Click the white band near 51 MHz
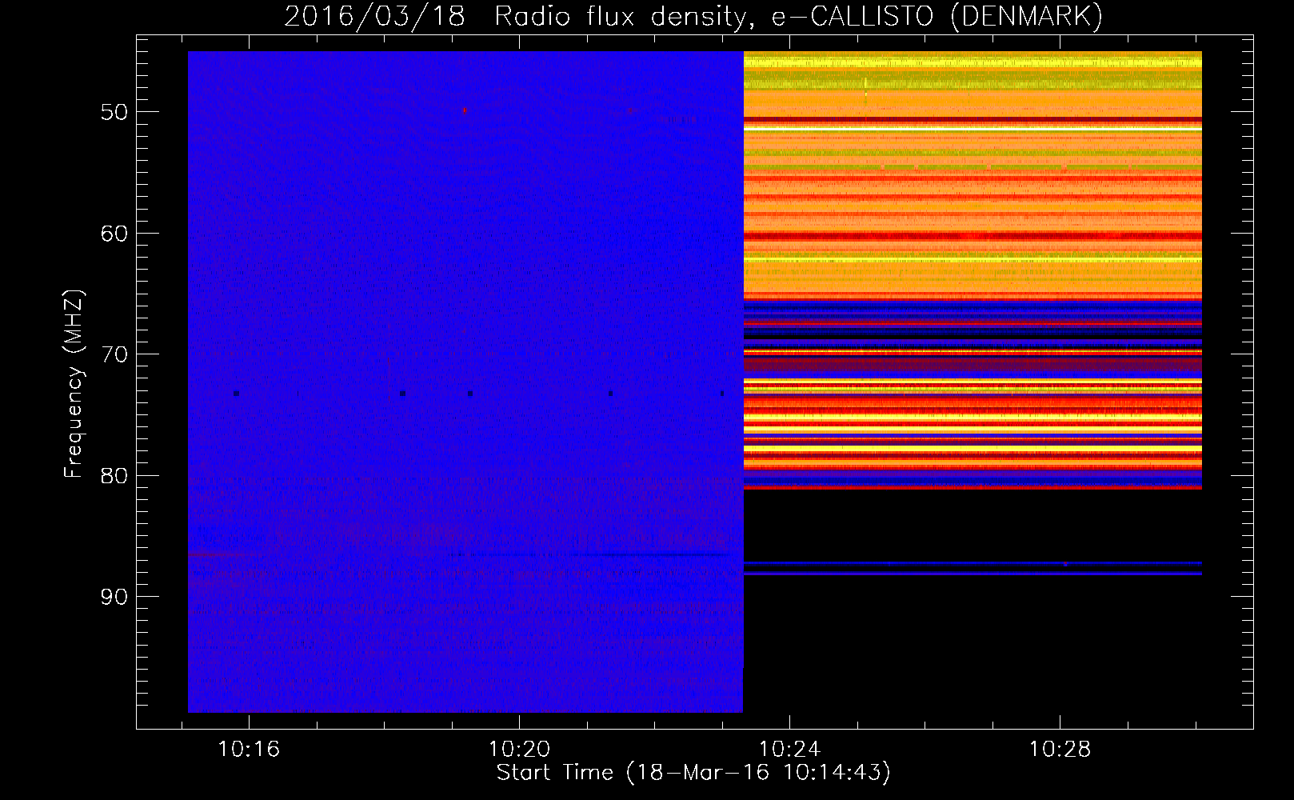This screenshot has width=1294, height=800. 972,127
